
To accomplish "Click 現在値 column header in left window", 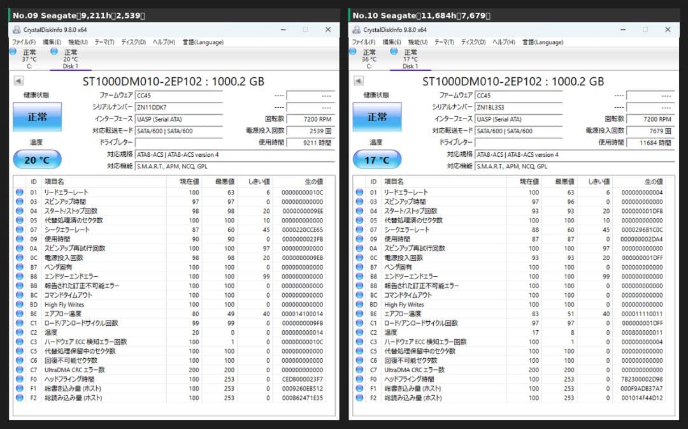I will pyautogui.click(x=184, y=181).
